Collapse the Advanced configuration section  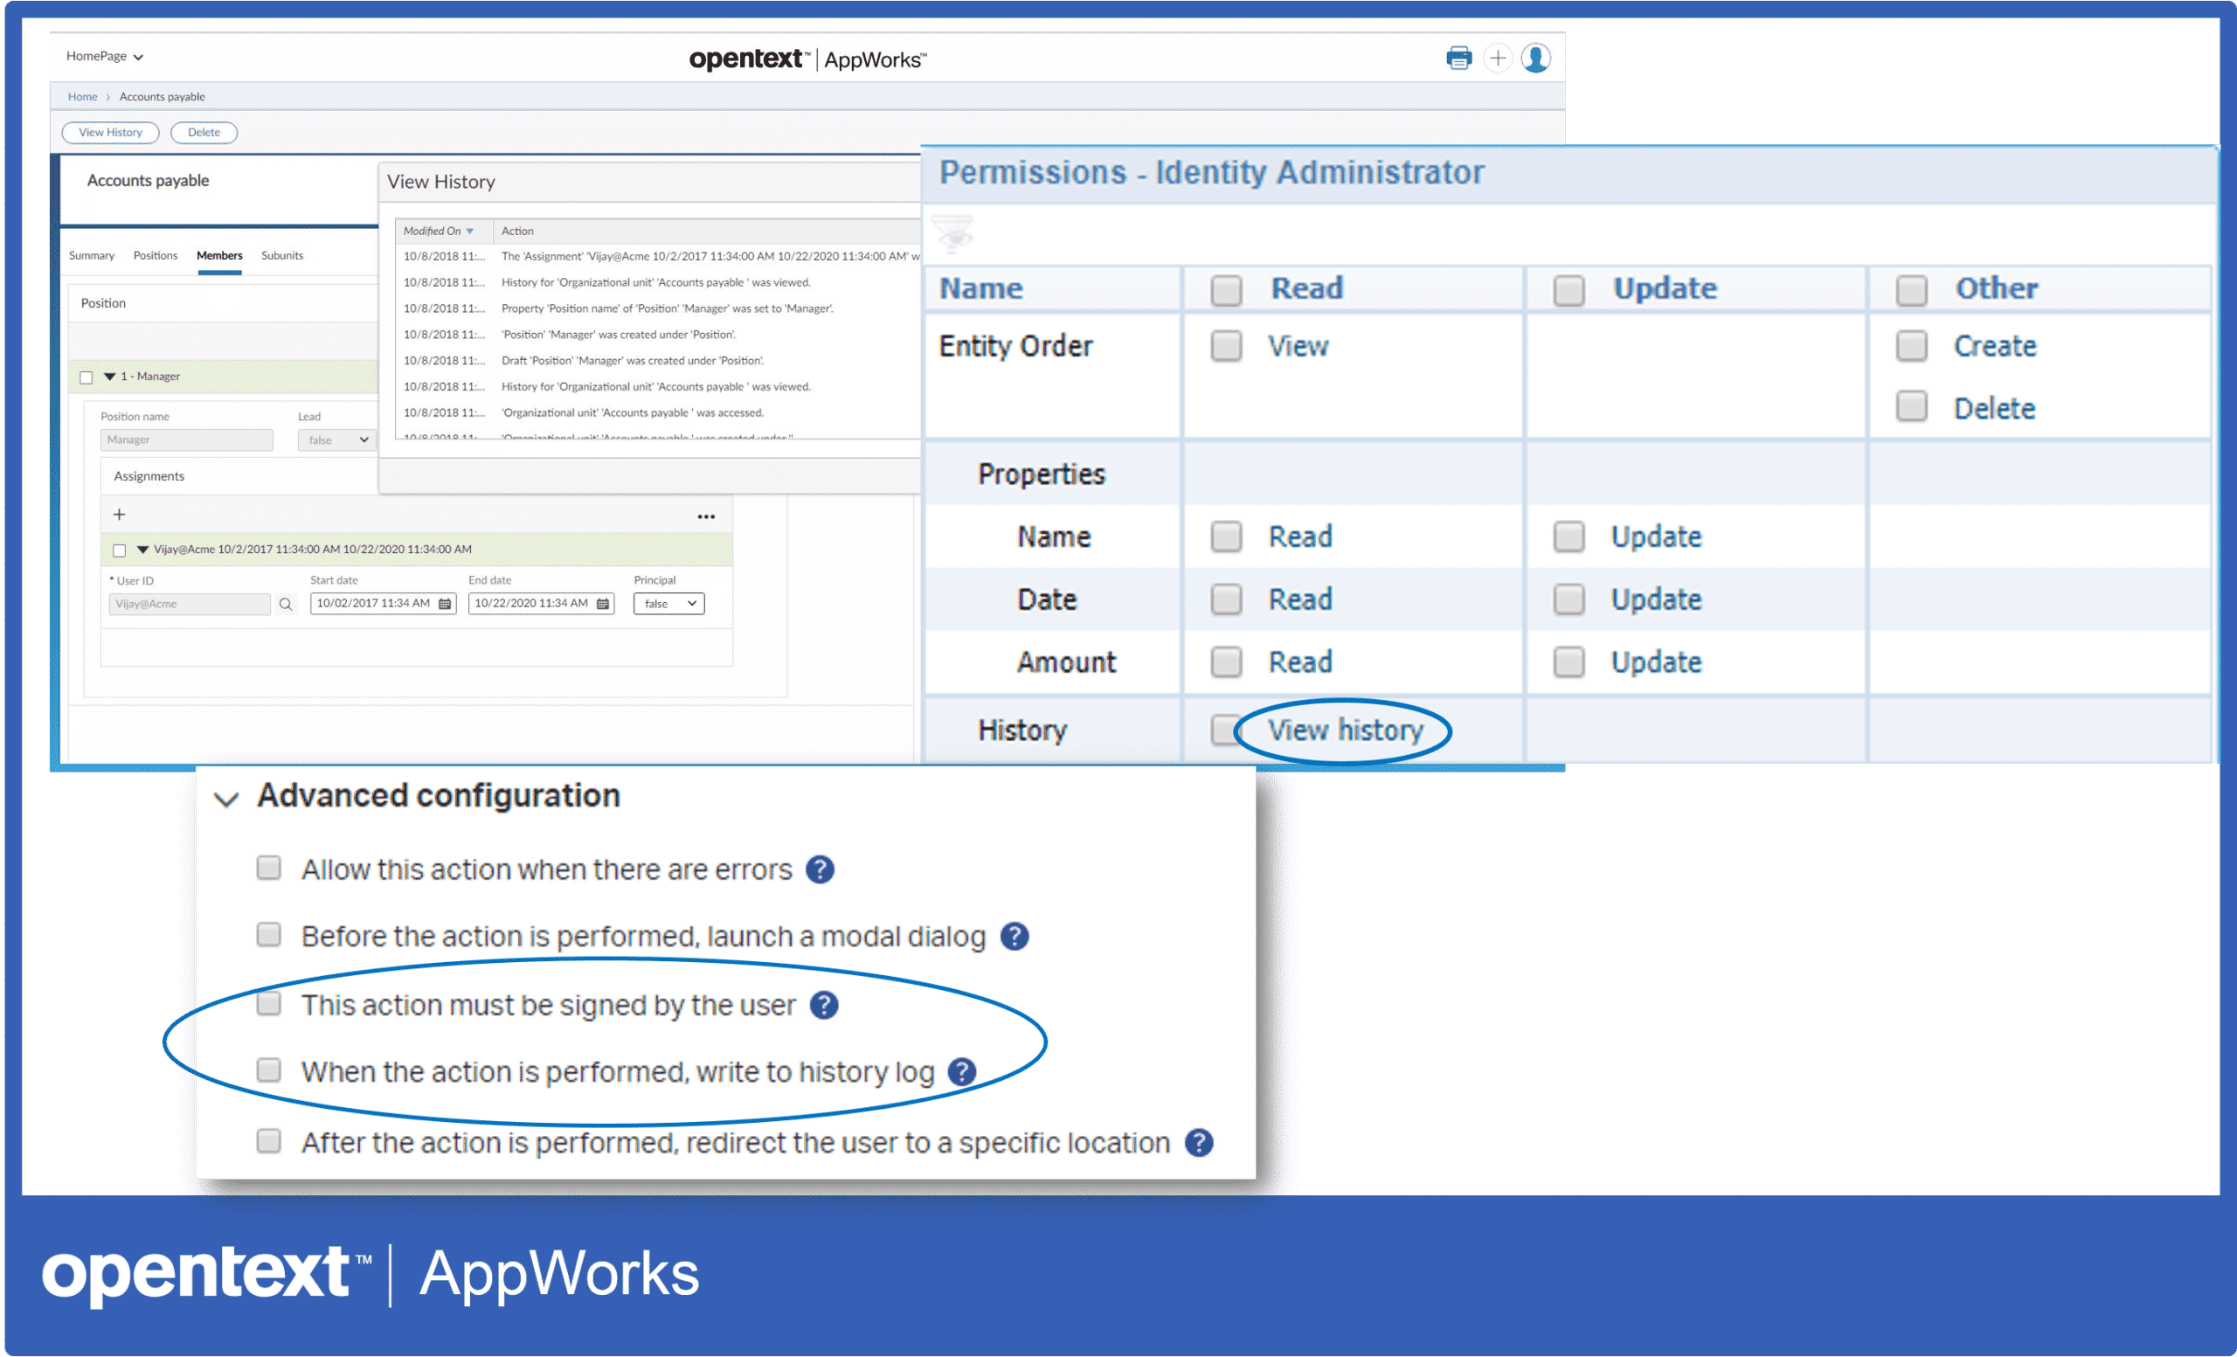(x=226, y=799)
